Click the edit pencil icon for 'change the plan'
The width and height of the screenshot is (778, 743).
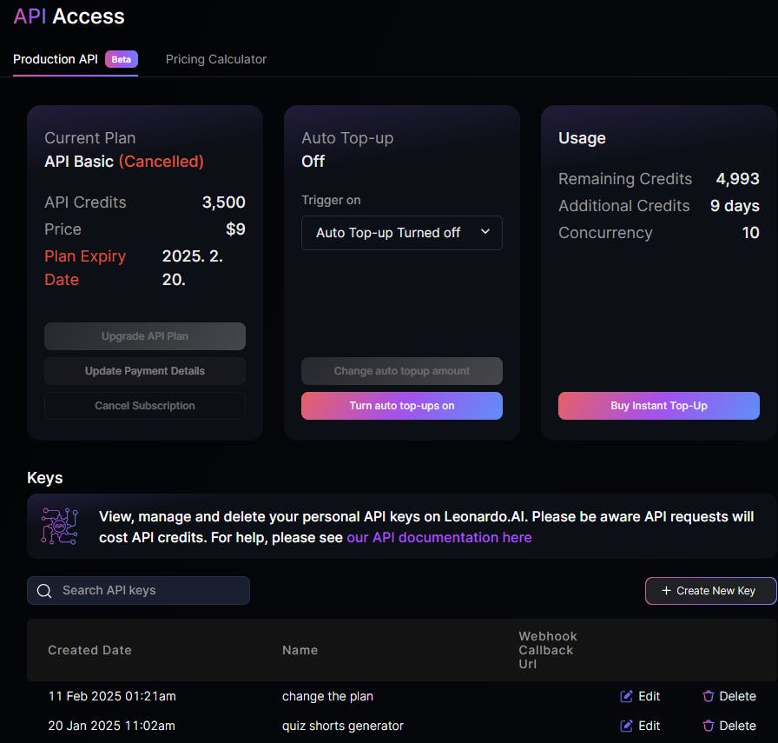[626, 696]
